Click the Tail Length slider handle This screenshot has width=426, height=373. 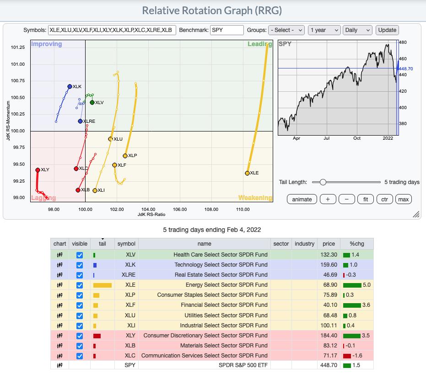[x=323, y=182]
